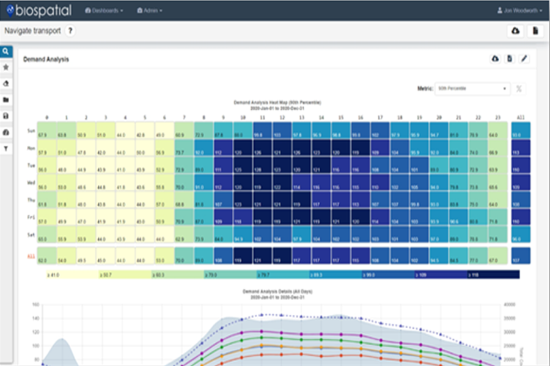Image resolution: width=550 pixels, height=366 pixels.
Task: Click the darkest ≥ 118 legend swatch
Action: point(494,274)
